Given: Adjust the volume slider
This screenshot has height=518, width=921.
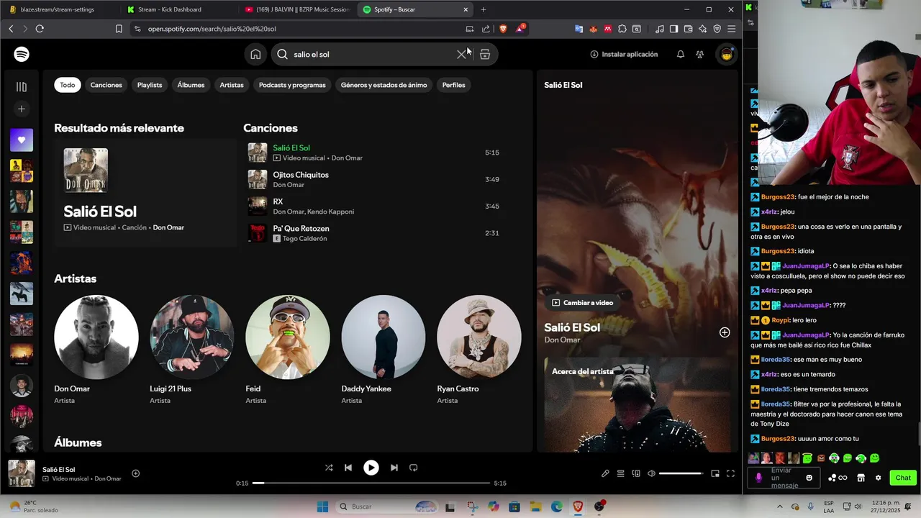Looking at the screenshot, I should [x=681, y=473].
